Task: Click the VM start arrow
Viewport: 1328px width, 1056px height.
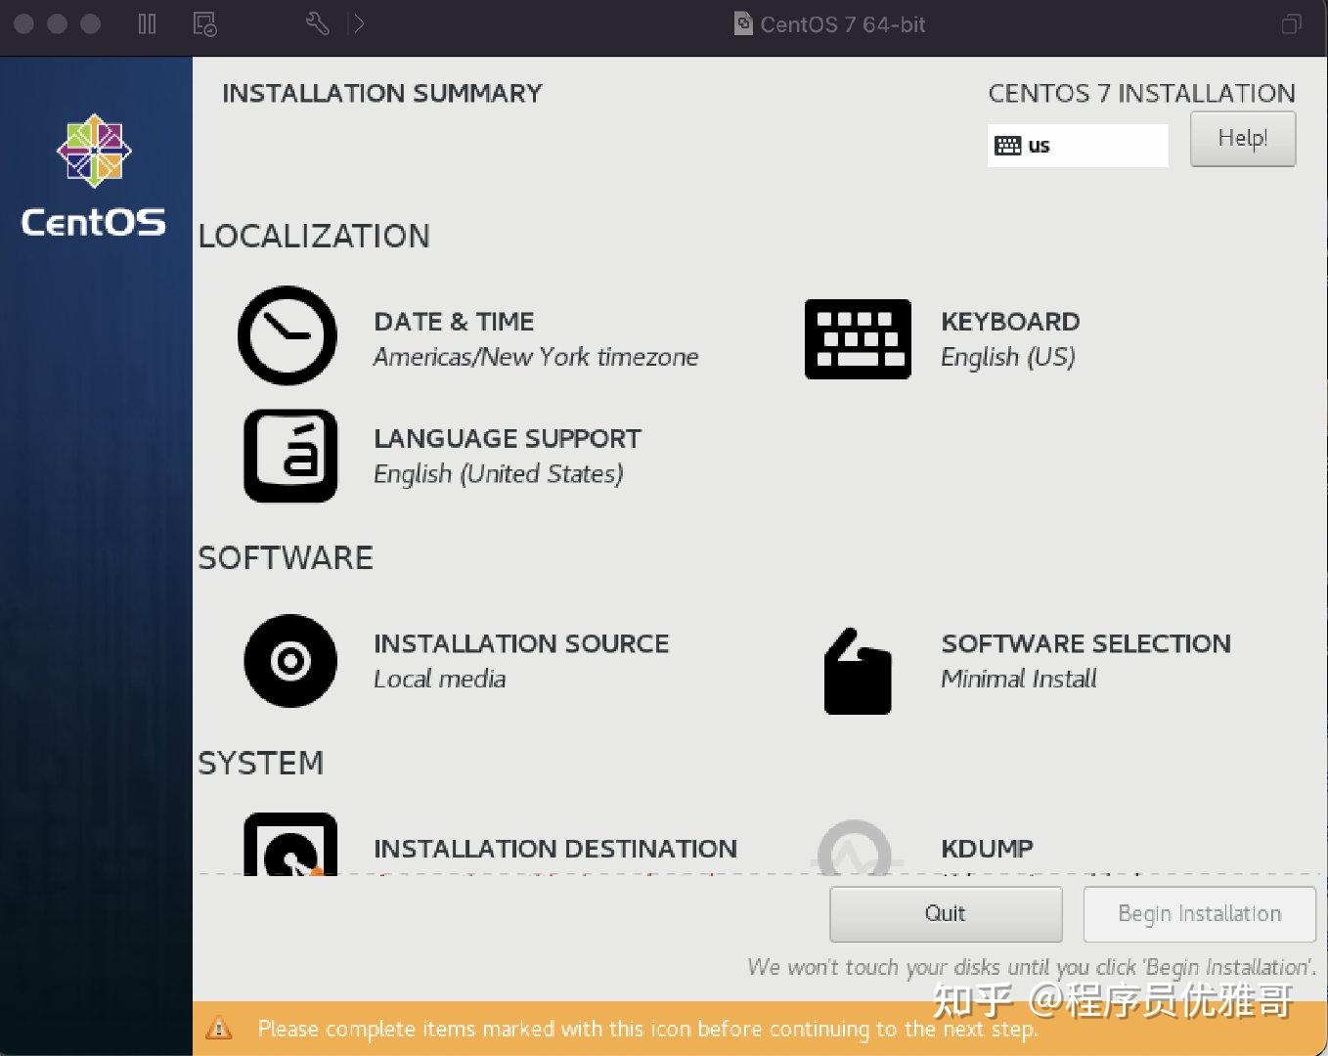Action: [x=358, y=23]
